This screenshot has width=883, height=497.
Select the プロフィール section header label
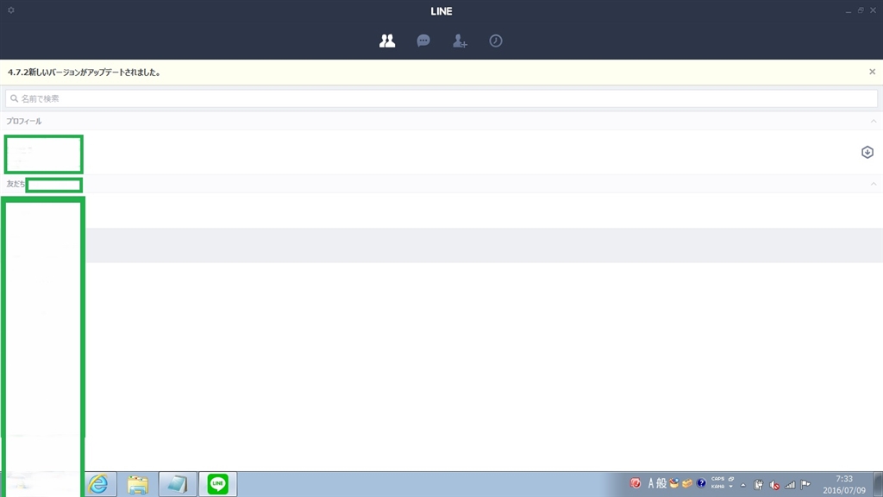[x=23, y=121]
